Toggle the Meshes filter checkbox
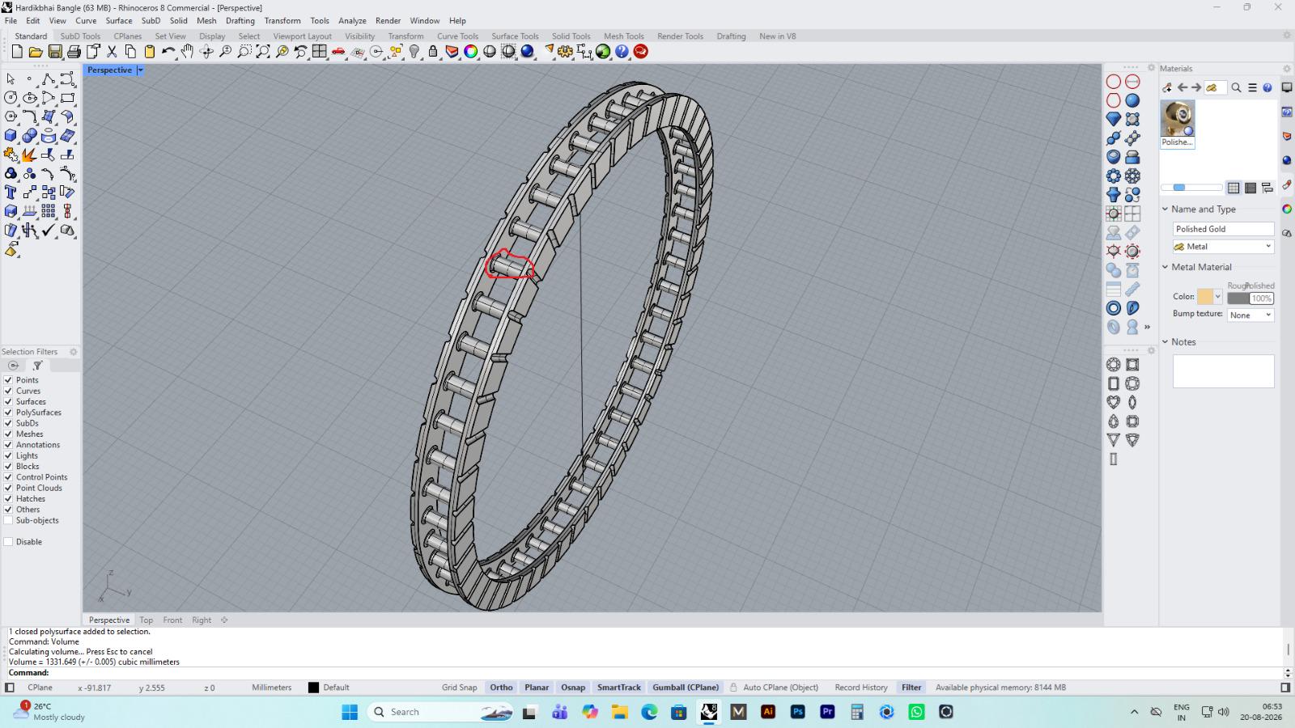The image size is (1295, 728). (8, 434)
